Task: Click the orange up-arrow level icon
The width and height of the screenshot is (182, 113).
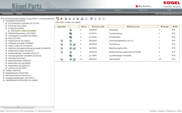Action: coord(62,19)
